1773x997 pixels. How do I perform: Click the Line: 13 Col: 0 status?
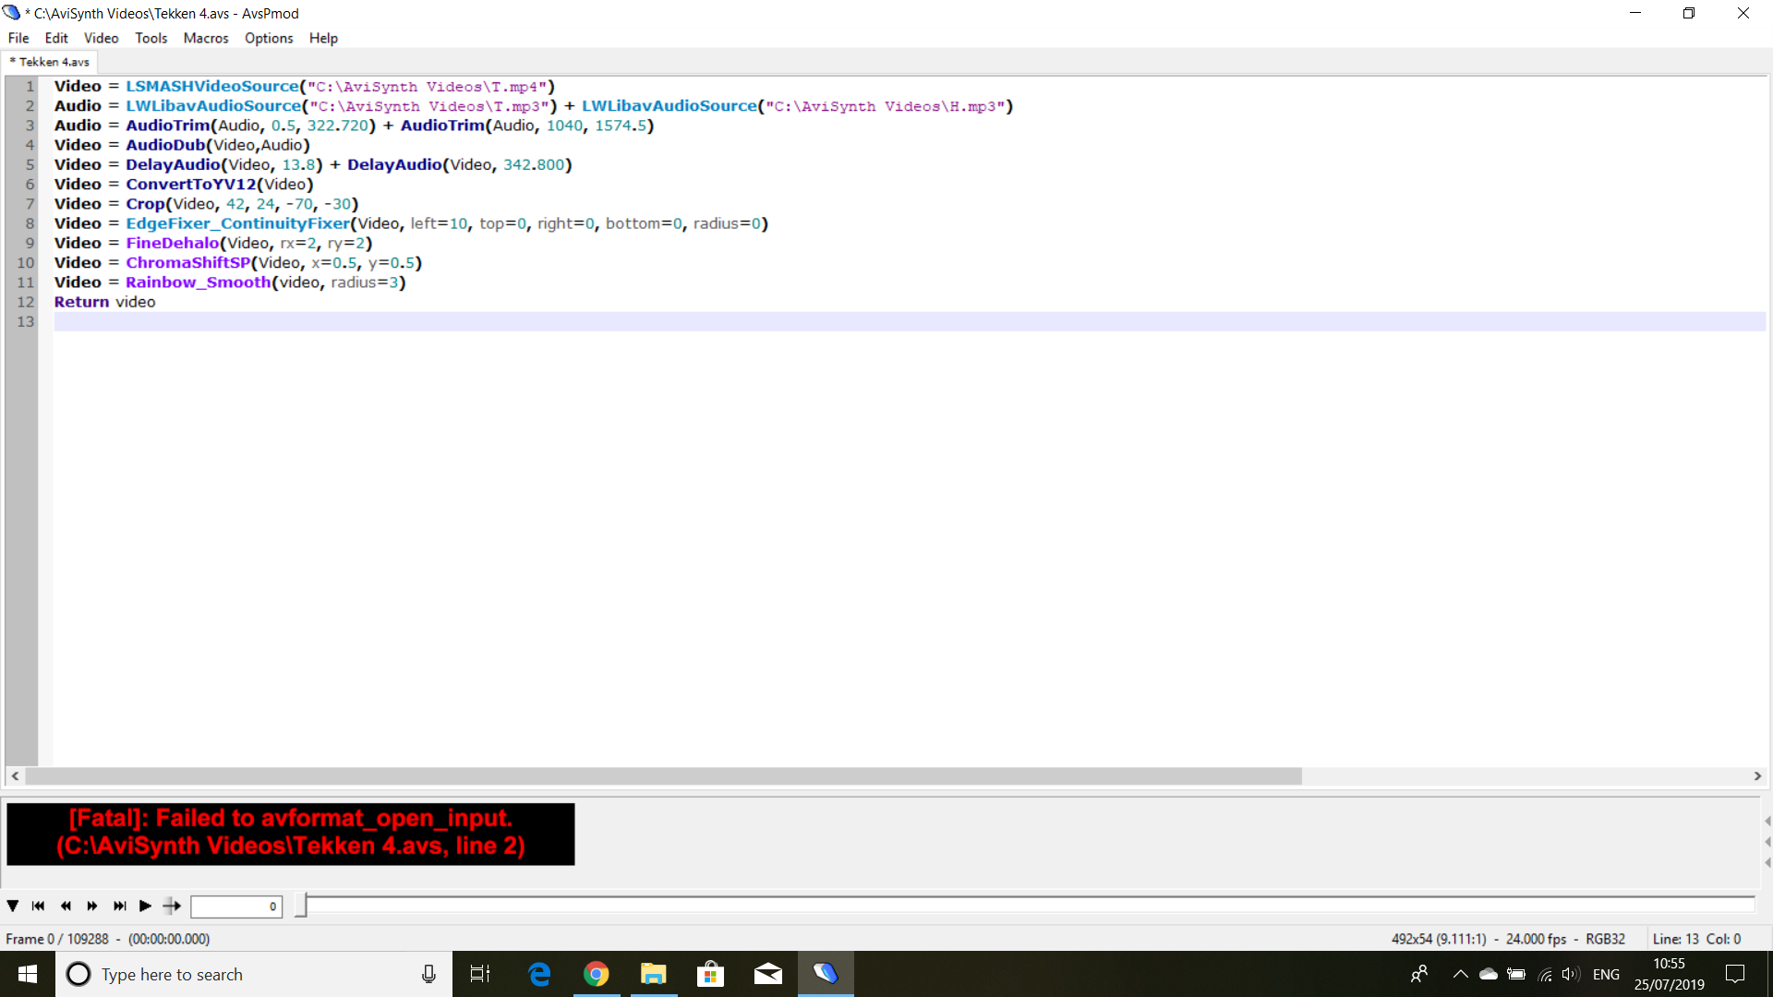(x=1696, y=939)
